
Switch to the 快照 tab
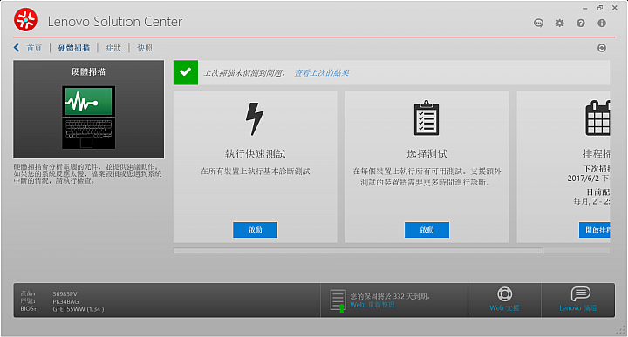click(x=145, y=48)
